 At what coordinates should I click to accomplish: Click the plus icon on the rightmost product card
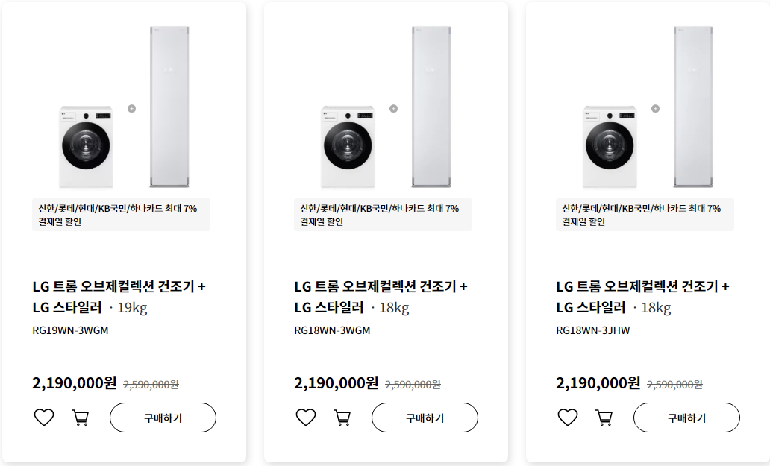(654, 108)
